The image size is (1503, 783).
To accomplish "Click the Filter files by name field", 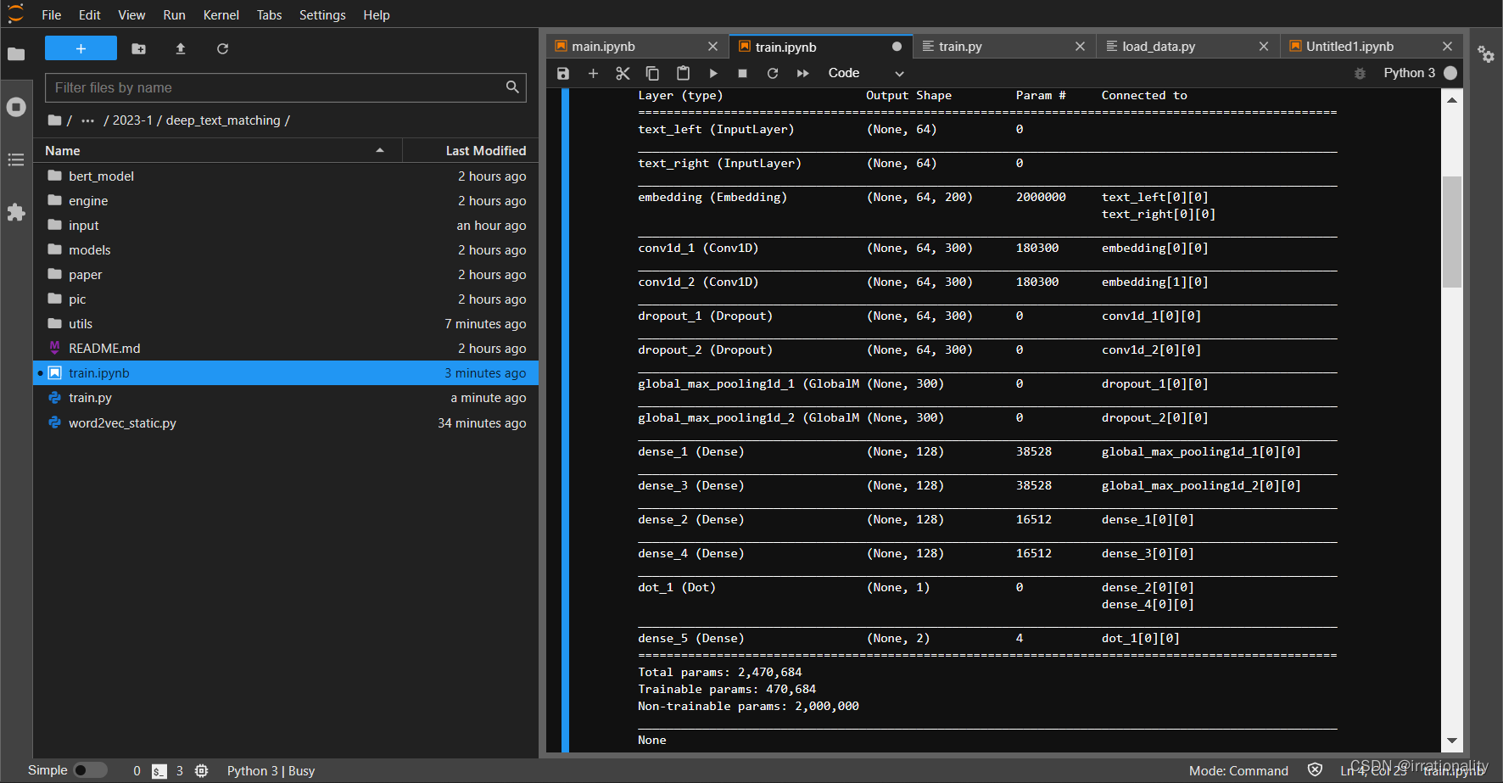I will [286, 87].
